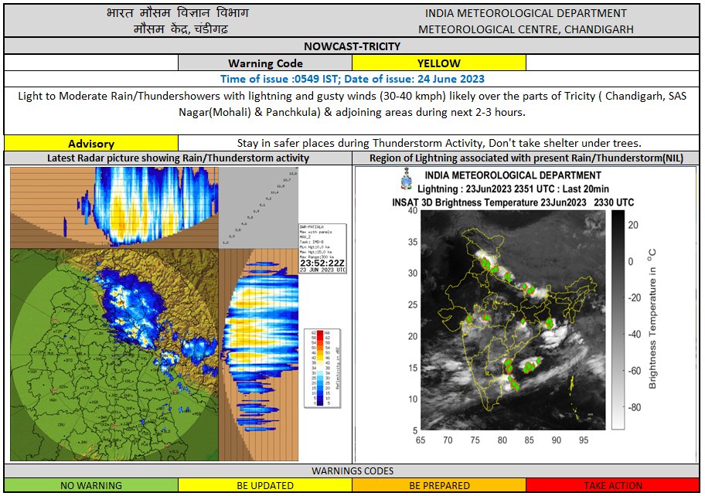
Task: Click the NOWCAST-TRICITY heading
Action: 352,46
